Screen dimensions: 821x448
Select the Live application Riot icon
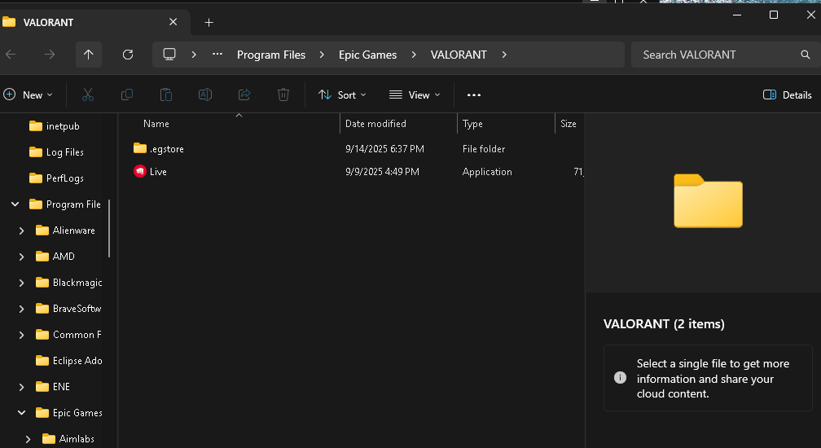140,171
